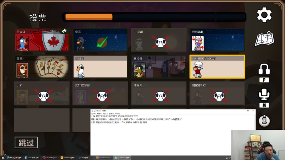Click the orange voting timer progress bar
The height and width of the screenshot is (160, 285).
coord(89,17)
